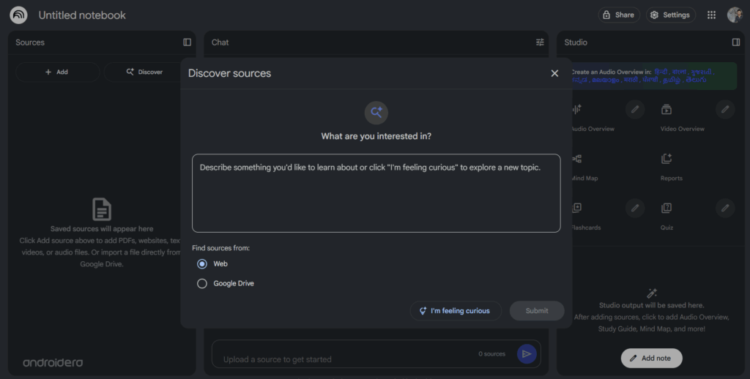Open chat configuration settings icon

tap(540, 42)
